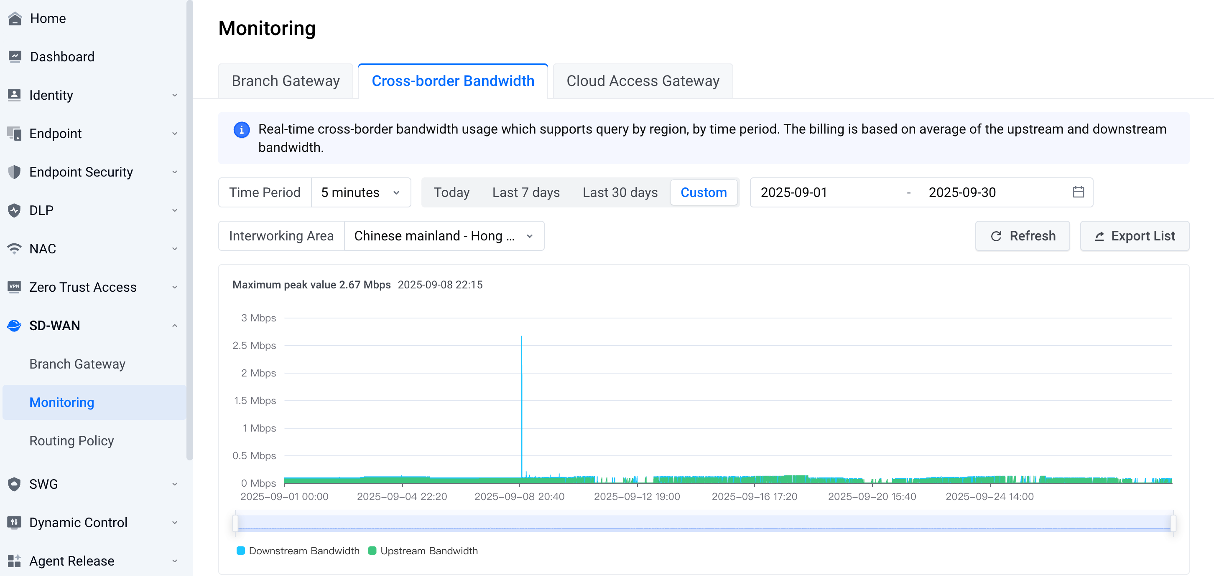Click the Zero Trust Access VPN icon
This screenshot has height=576, width=1214.
(15, 287)
